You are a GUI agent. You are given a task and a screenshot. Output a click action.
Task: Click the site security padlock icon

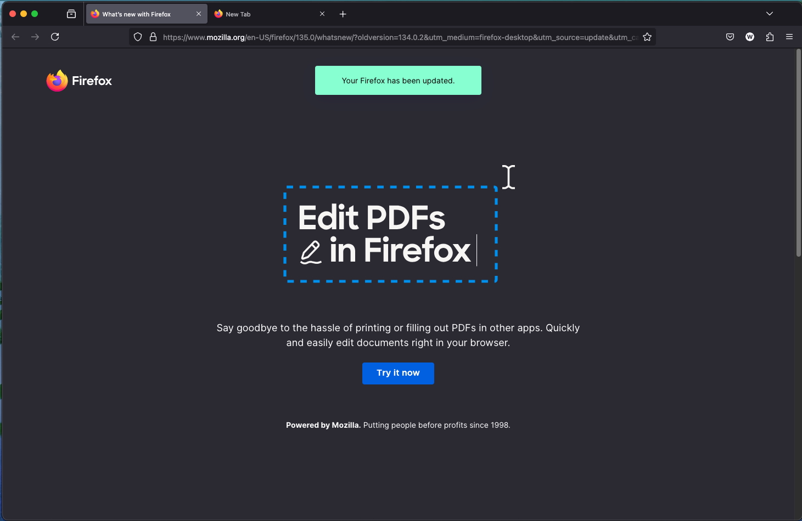click(x=153, y=37)
